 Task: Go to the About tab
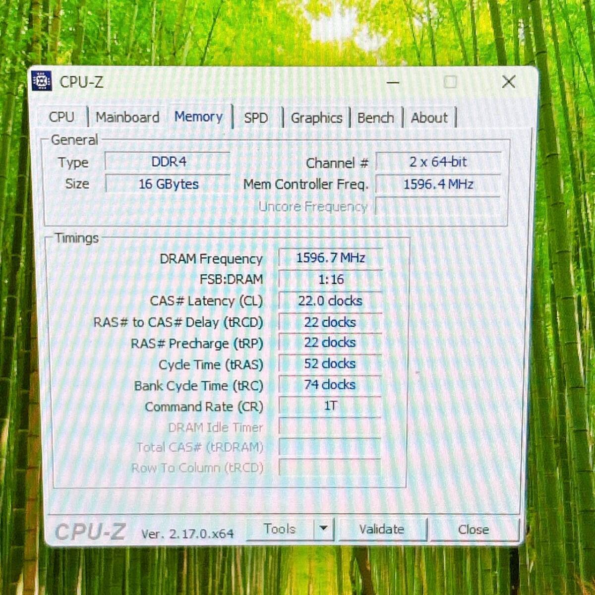(x=429, y=118)
